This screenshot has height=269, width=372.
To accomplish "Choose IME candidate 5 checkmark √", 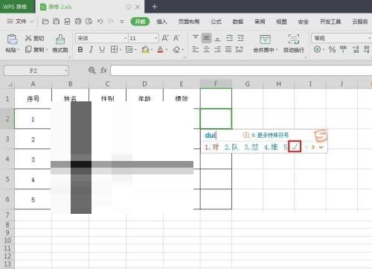I will tap(295, 147).
